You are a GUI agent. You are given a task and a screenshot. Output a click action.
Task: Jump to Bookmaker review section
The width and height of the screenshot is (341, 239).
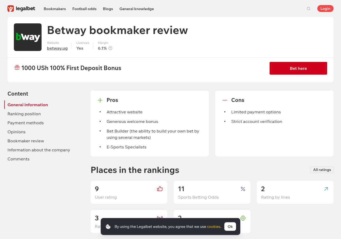(26, 141)
